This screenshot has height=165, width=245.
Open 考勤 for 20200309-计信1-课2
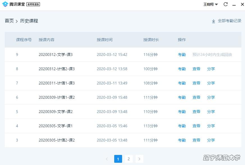(182, 97)
